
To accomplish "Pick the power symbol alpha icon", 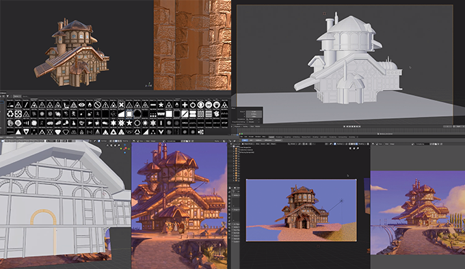I will coord(193,104).
